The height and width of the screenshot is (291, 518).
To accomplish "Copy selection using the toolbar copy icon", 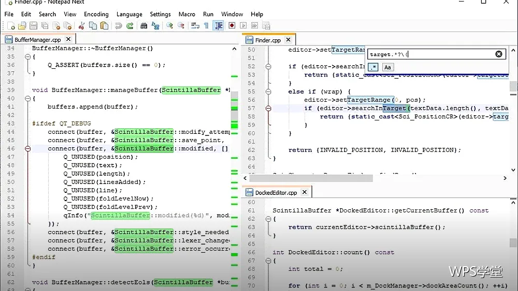I will pos(93,26).
